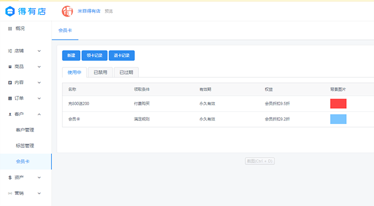
Task: Click the 得有店 storefront logo icon
Action: 10,11
